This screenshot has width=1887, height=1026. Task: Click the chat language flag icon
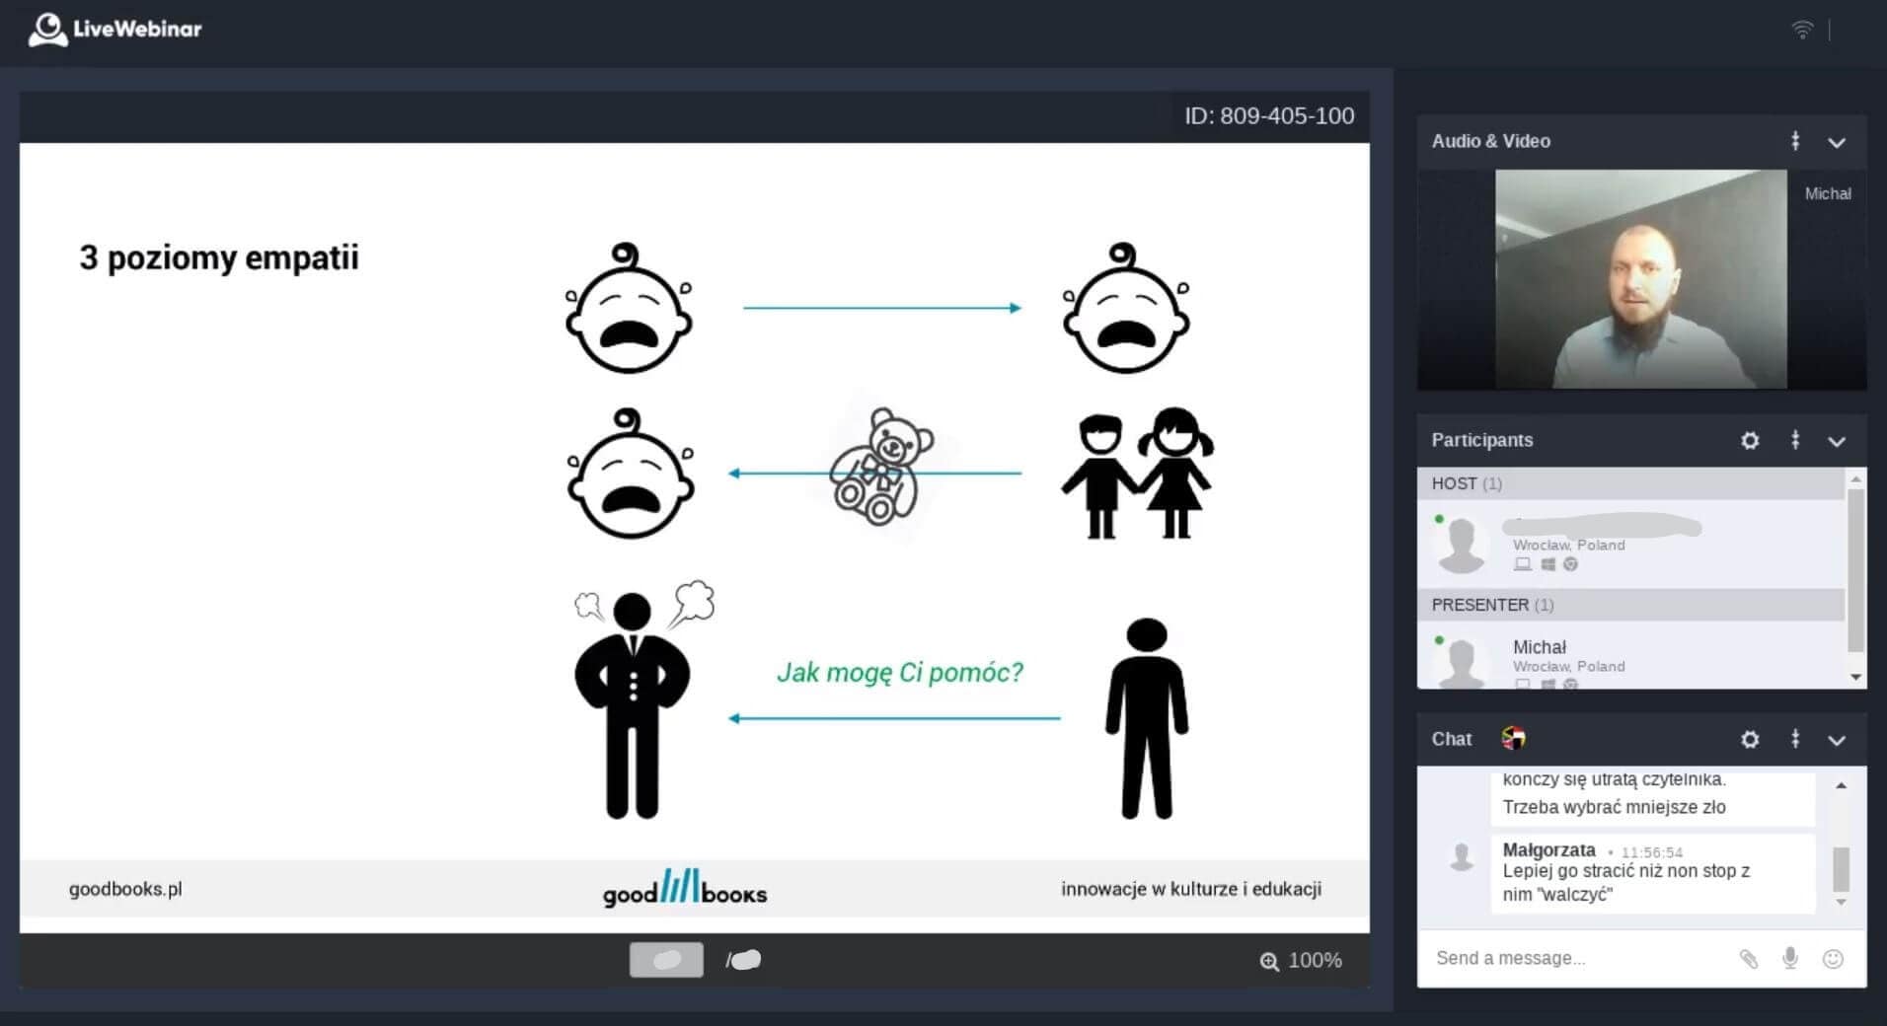click(1513, 738)
